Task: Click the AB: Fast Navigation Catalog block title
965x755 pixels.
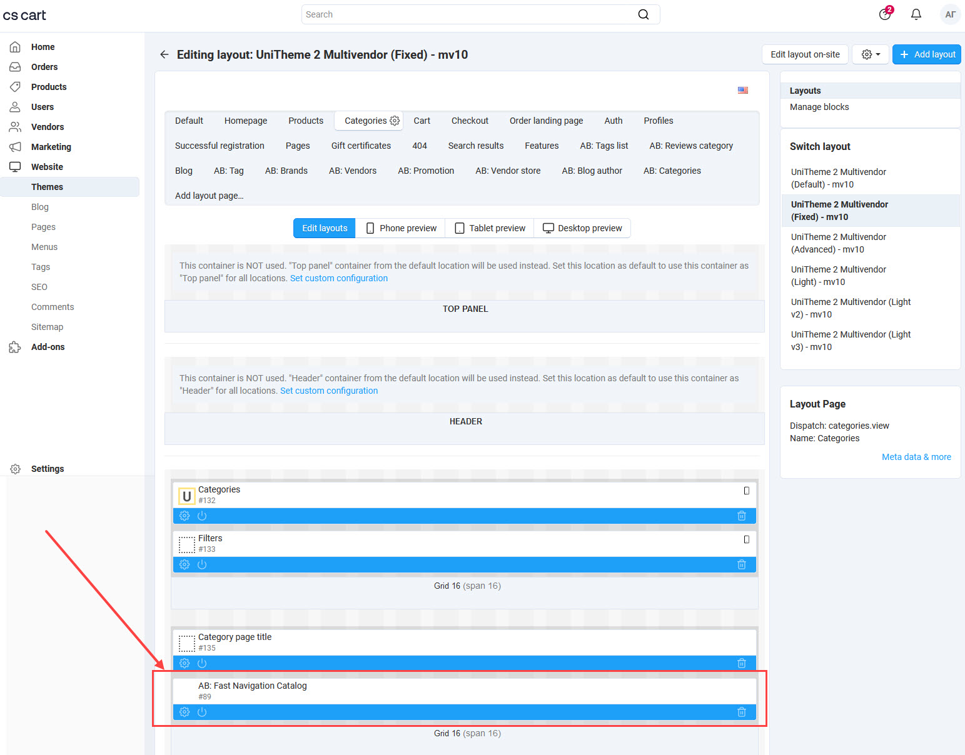Action: [253, 686]
